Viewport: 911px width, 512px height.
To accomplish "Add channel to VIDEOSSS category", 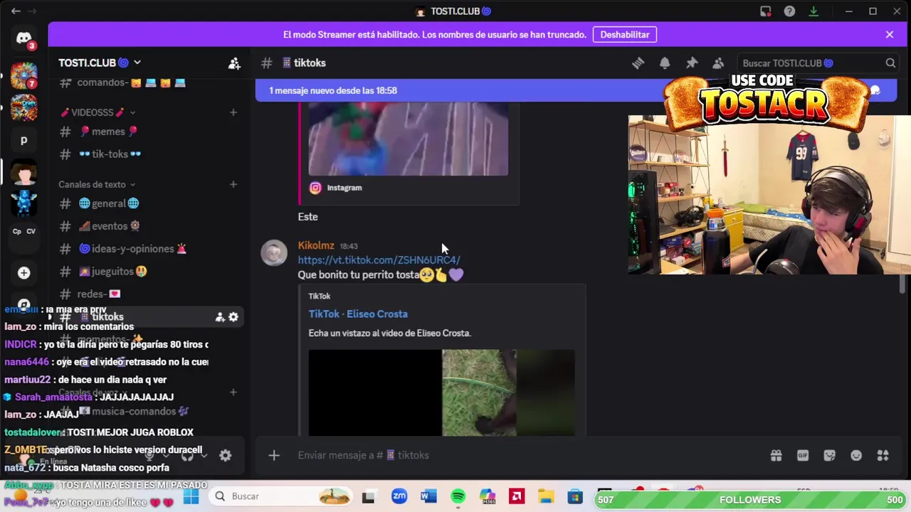I will 233,112.
